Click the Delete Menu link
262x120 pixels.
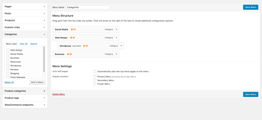point(59,94)
